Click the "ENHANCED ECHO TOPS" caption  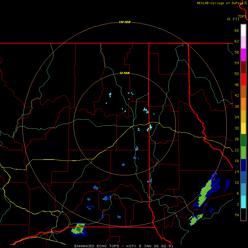(97, 246)
